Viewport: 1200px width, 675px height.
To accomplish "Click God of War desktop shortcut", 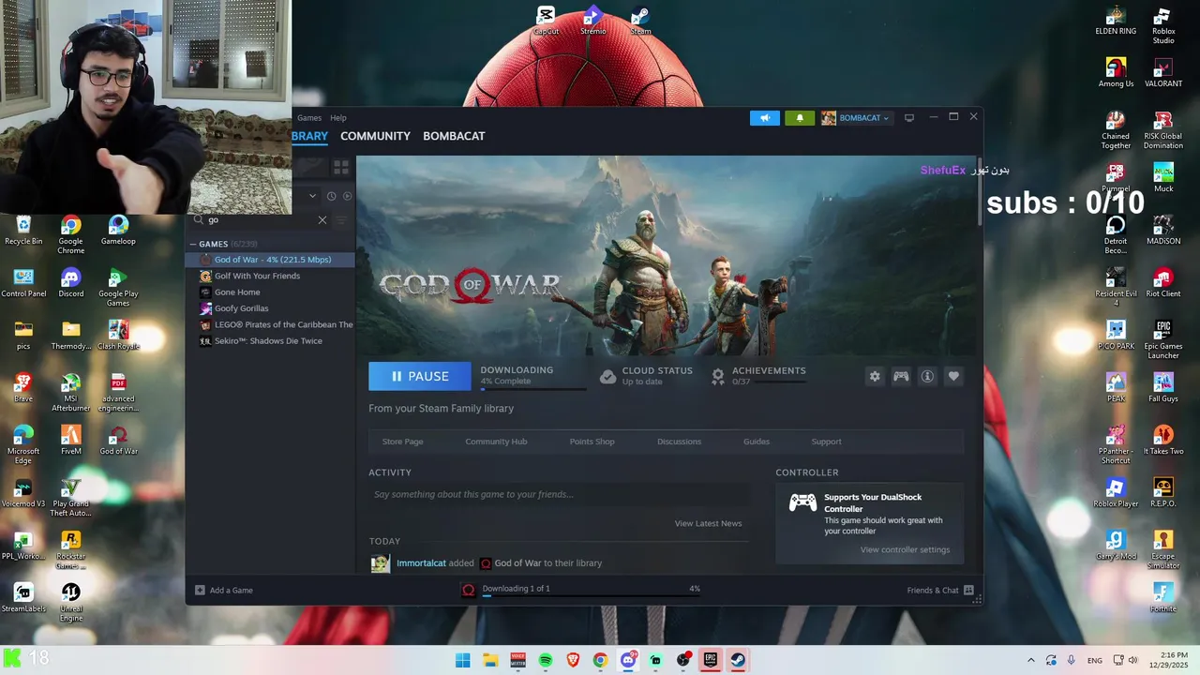I will (x=118, y=440).
